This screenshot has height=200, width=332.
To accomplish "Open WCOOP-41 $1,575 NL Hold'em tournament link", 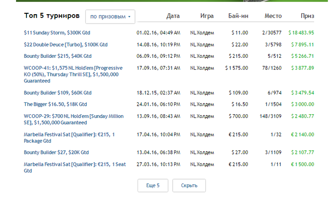I will 73,74.
